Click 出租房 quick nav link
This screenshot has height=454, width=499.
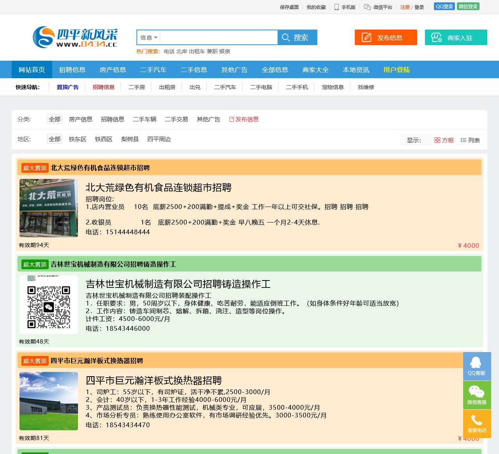[167, 87]
